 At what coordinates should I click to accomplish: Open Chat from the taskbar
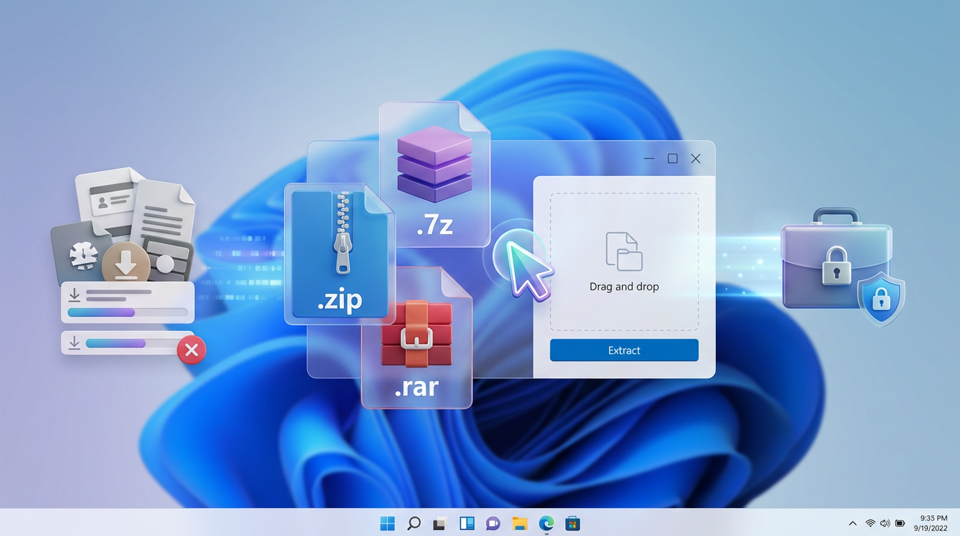pyautogui.click(x=493, y=523)
